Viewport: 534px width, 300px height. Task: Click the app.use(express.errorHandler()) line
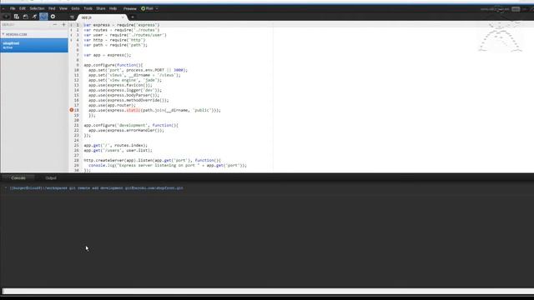click(126, 130)
